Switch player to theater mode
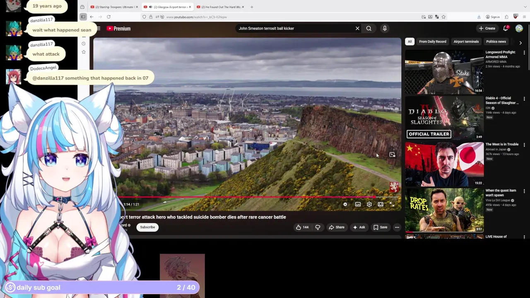530x298 pixels. (381, 204)
